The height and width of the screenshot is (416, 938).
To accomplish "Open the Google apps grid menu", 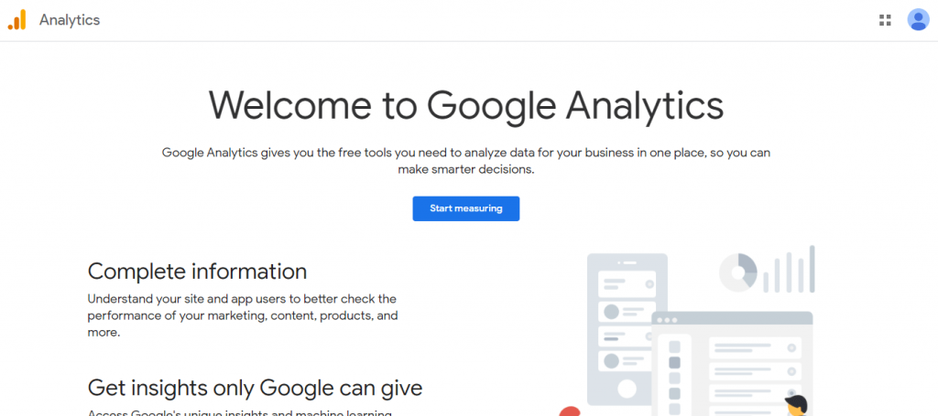I will click(x=885, y=20).
